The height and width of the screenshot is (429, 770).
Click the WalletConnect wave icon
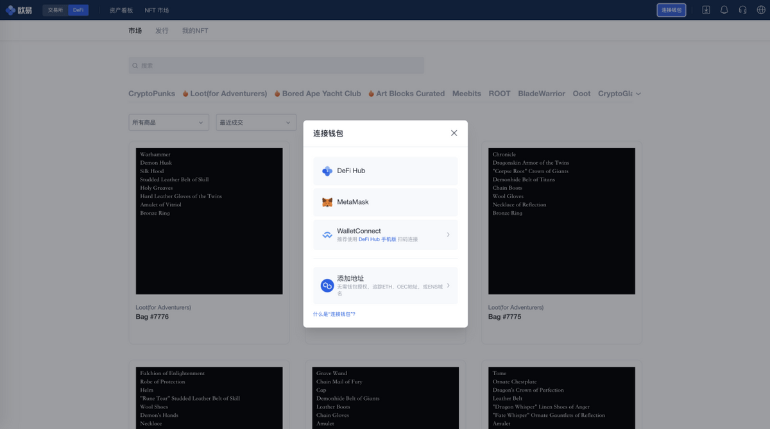(327, 235)
